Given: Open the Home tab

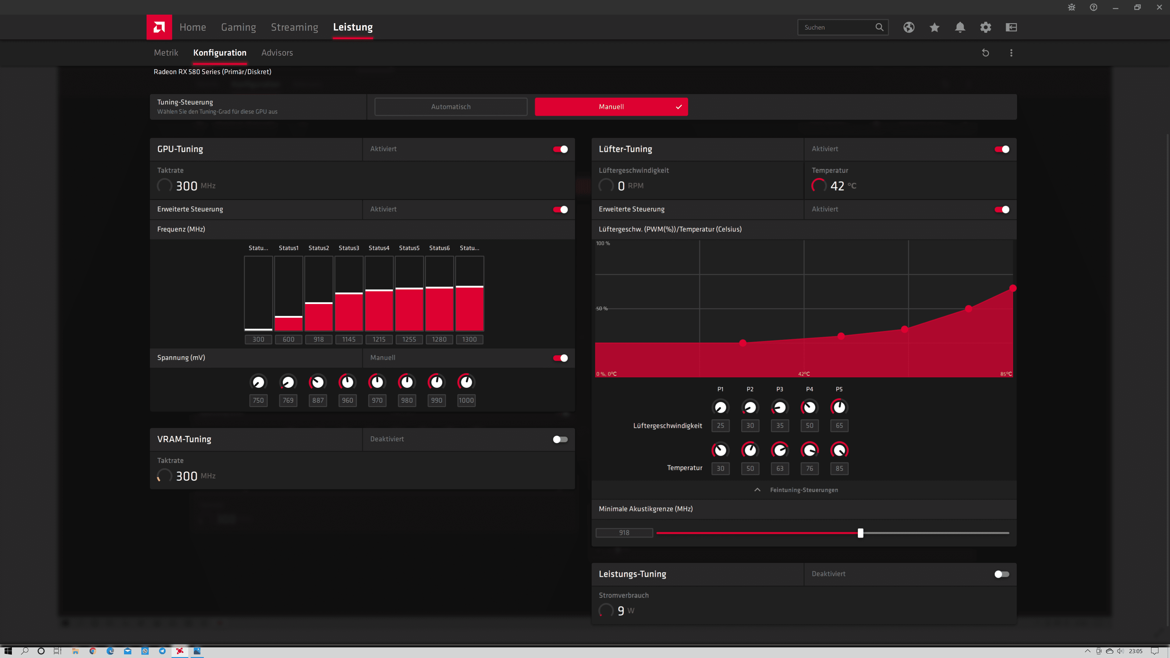Looking at the screenshot, I should pos(193,27).
